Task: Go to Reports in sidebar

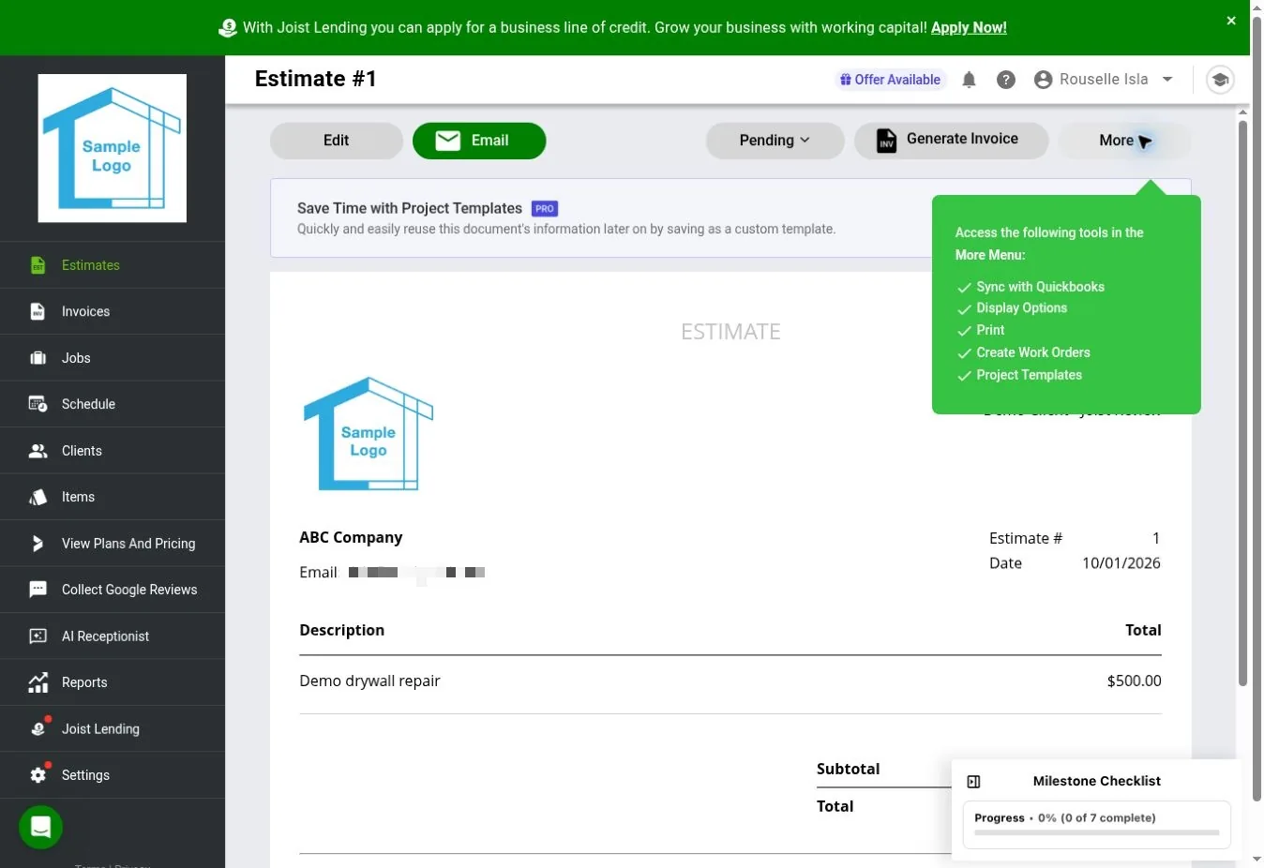Action: click(x=113, y=682)
